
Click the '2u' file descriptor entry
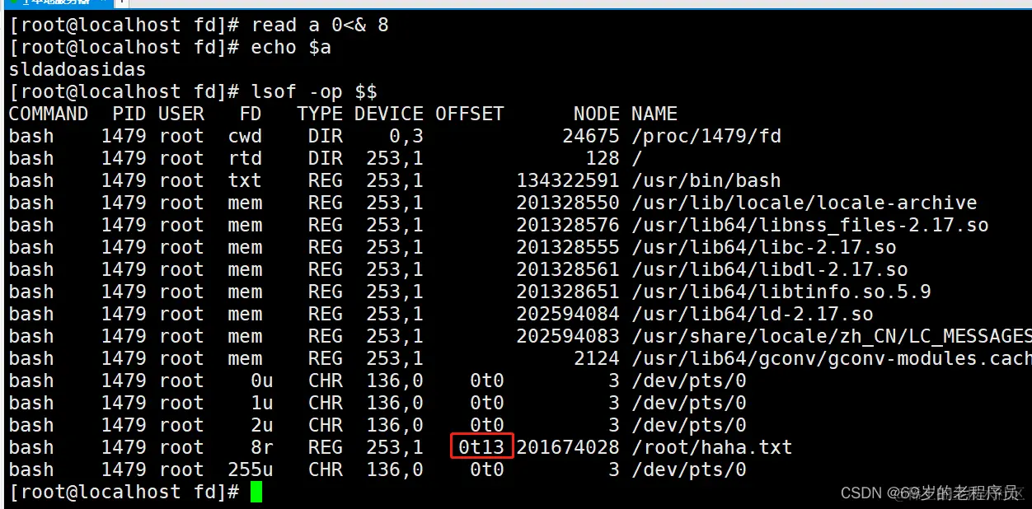pyautogui.click(x=262, y=426)
